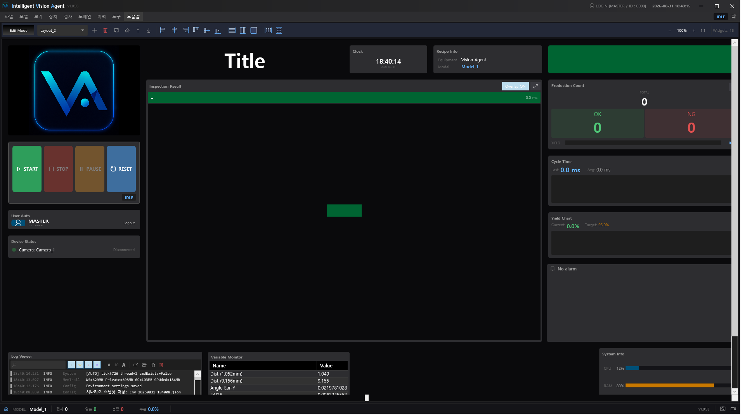Copy logs using the copy icon in Log Viewer
Image resolution: width=745 pixels, height=419 pixels.
coord(153,365)
